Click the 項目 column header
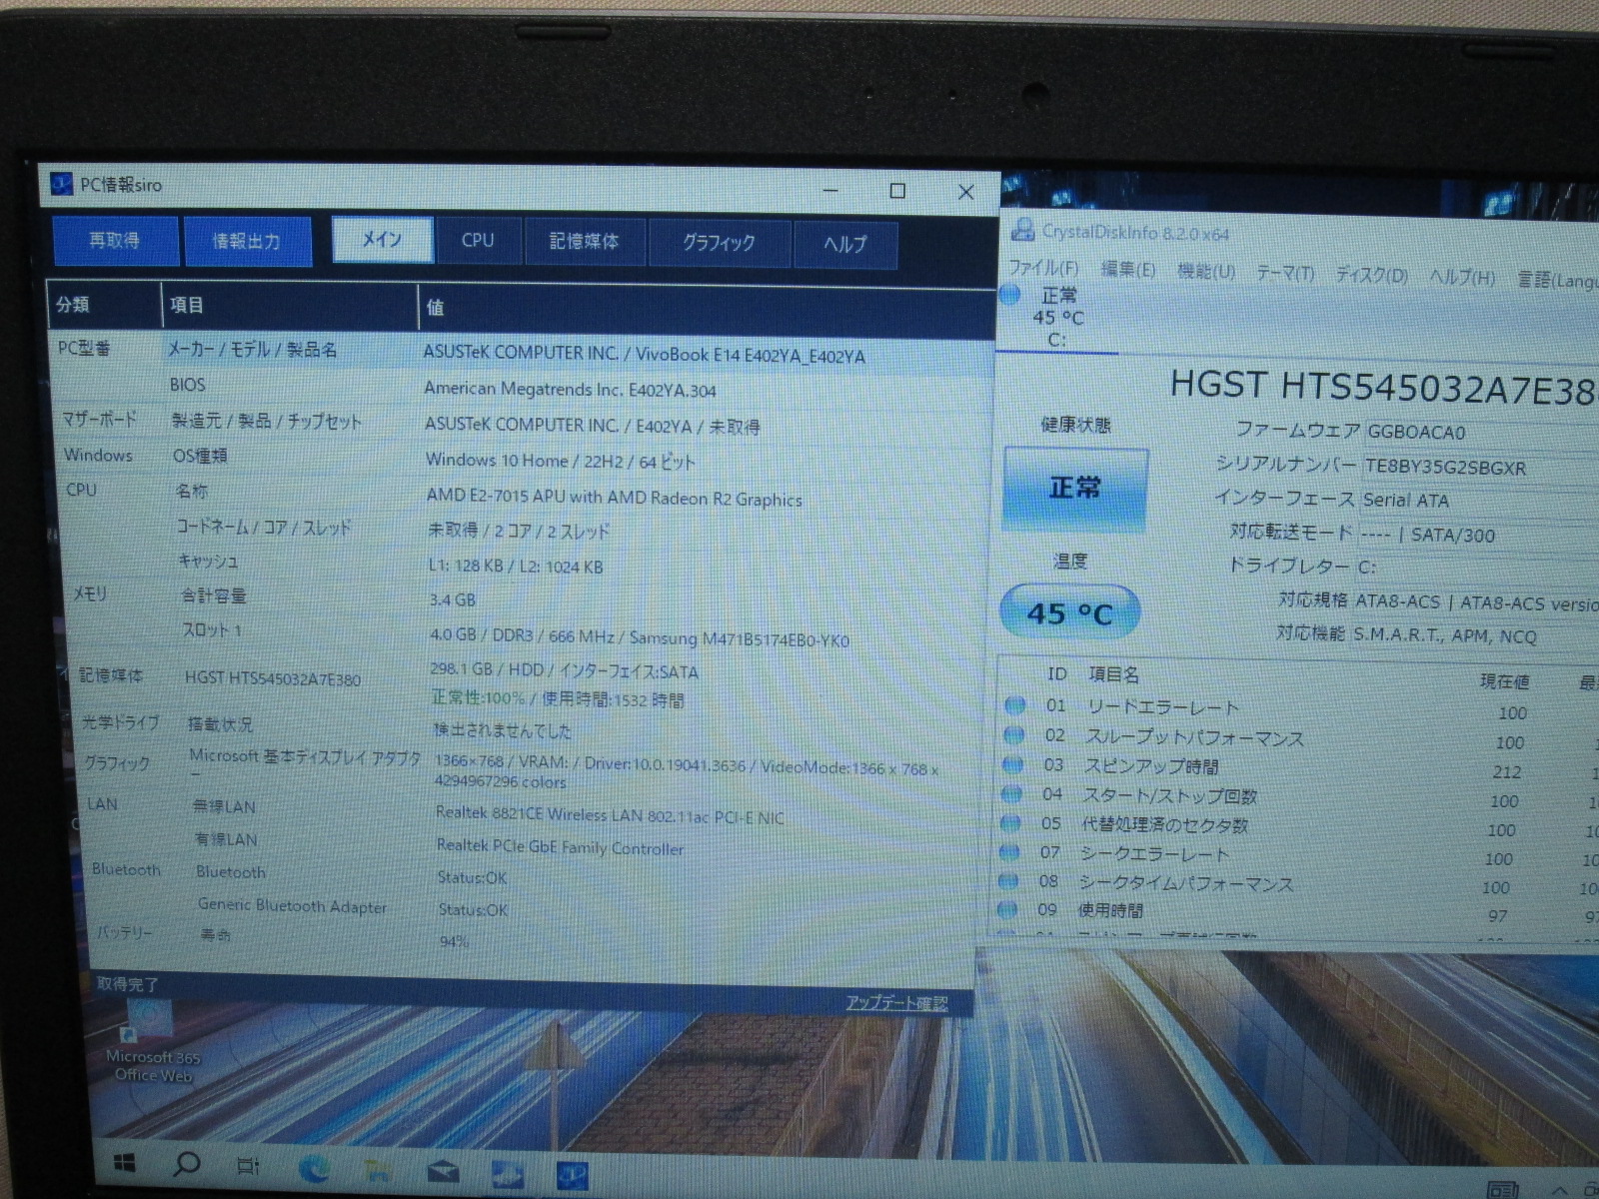Screen dimensions: 1599x1199 (x=290, y=307)
